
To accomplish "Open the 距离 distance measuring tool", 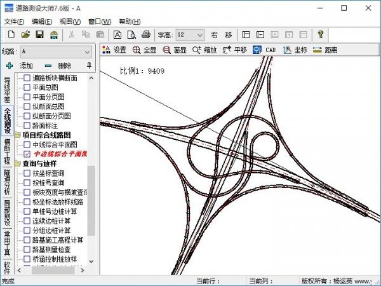I will click(325, 50).
